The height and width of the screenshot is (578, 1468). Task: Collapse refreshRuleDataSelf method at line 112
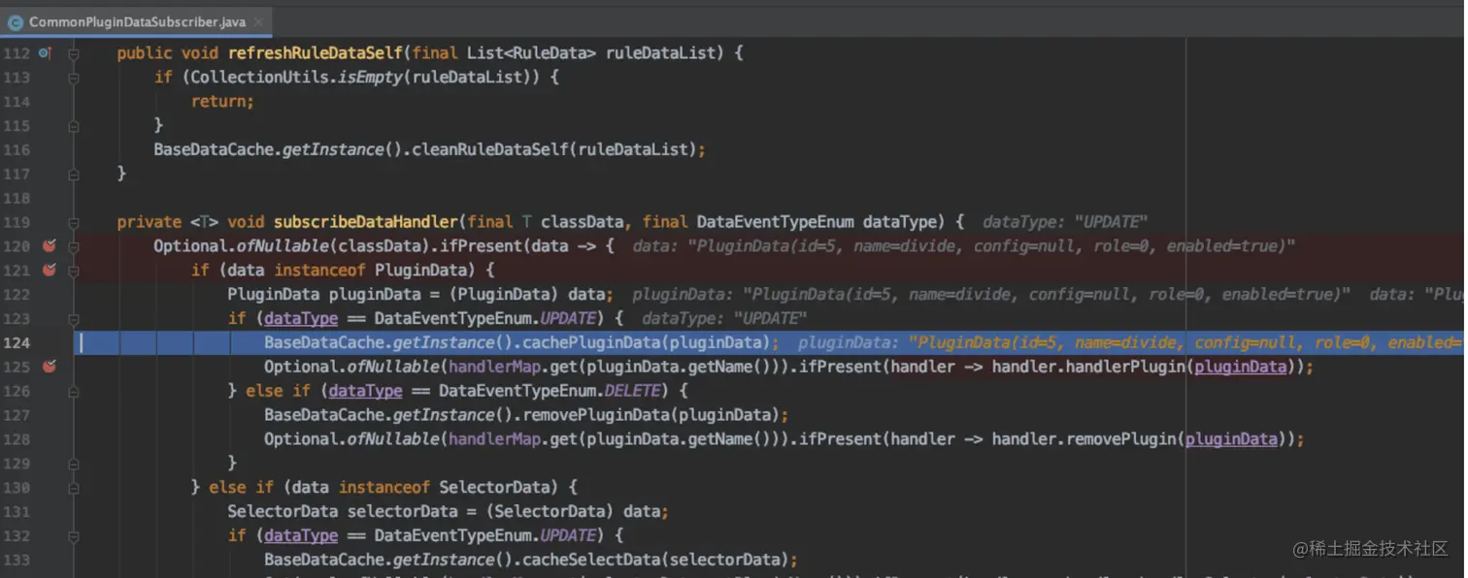click(74, 53)
